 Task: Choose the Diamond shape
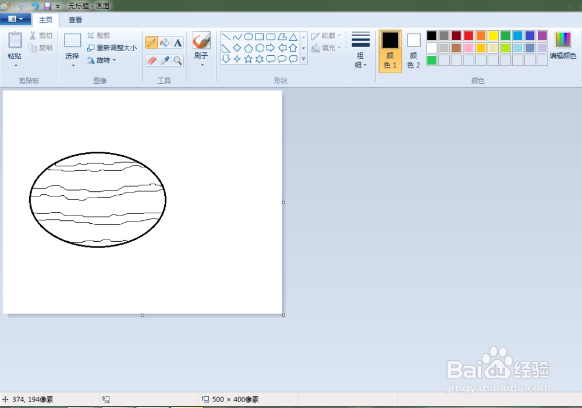click(237, 48)
